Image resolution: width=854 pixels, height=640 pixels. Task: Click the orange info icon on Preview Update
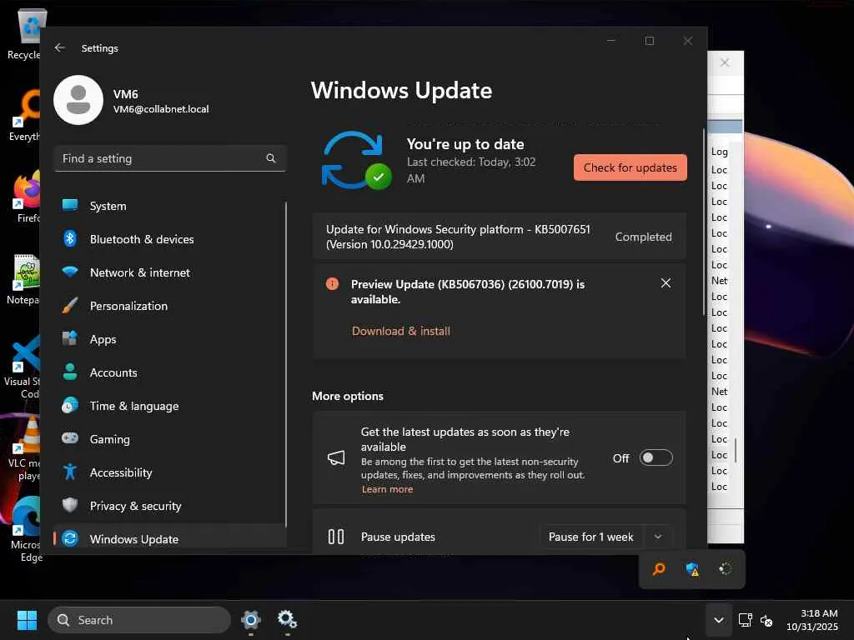[332, 283]
